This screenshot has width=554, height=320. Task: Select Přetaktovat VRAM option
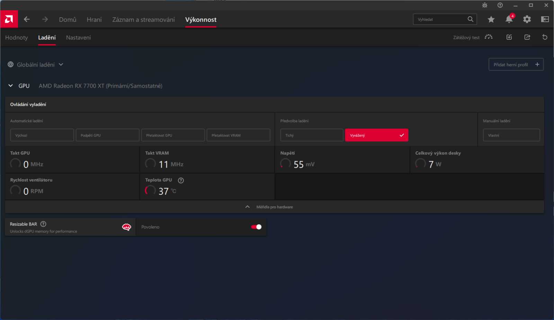point(238,135)
